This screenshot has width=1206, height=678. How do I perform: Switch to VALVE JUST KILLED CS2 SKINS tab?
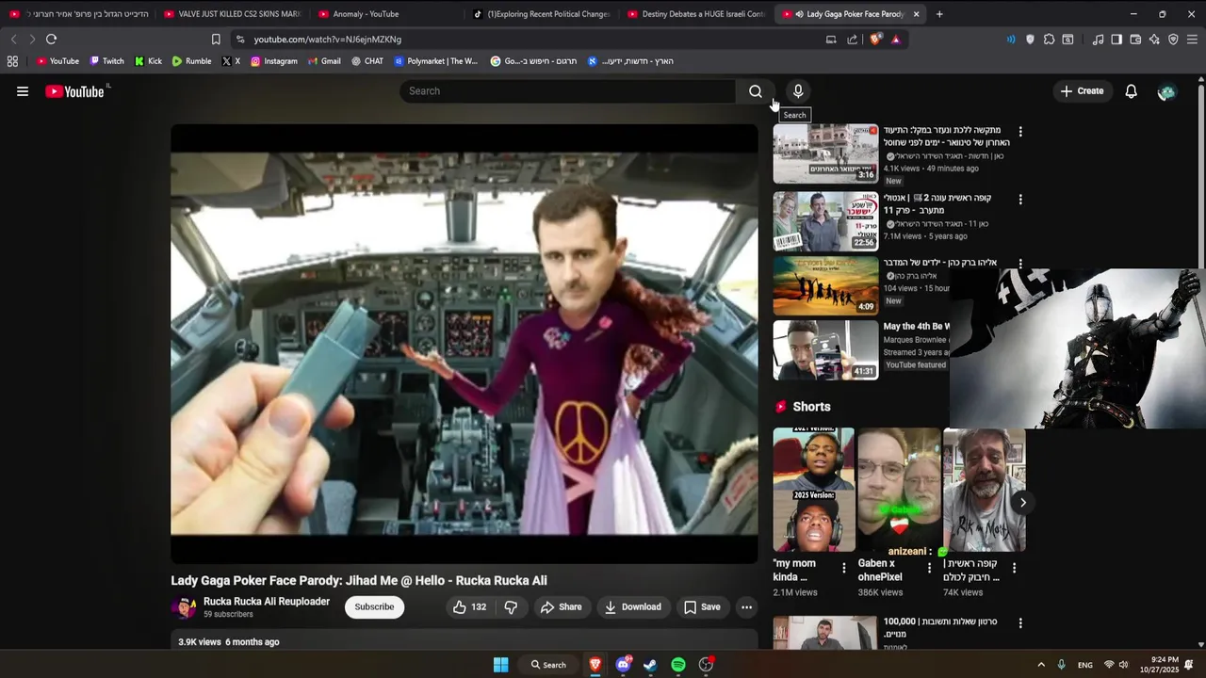tap(231, 14)
